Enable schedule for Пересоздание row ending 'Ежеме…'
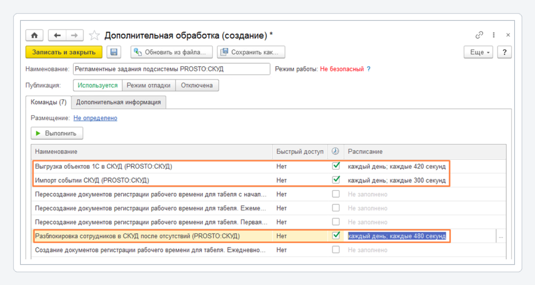Screen dimensions: 535x285 click(x=335, y=208)
